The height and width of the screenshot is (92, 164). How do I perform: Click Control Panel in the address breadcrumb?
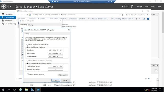click(38, 15)
